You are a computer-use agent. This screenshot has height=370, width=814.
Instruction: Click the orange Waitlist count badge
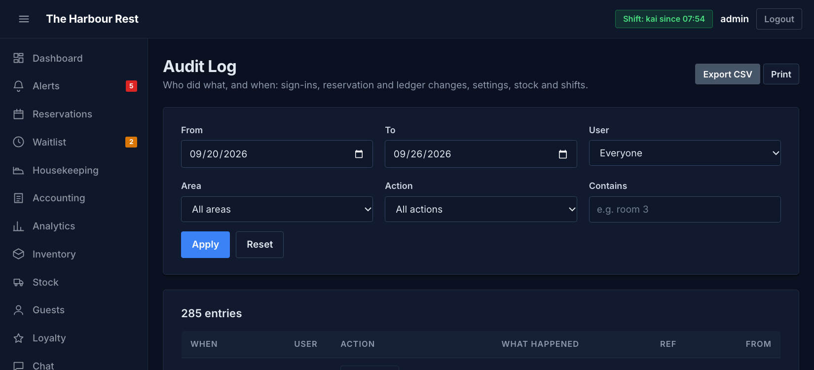tap(131, 142)
